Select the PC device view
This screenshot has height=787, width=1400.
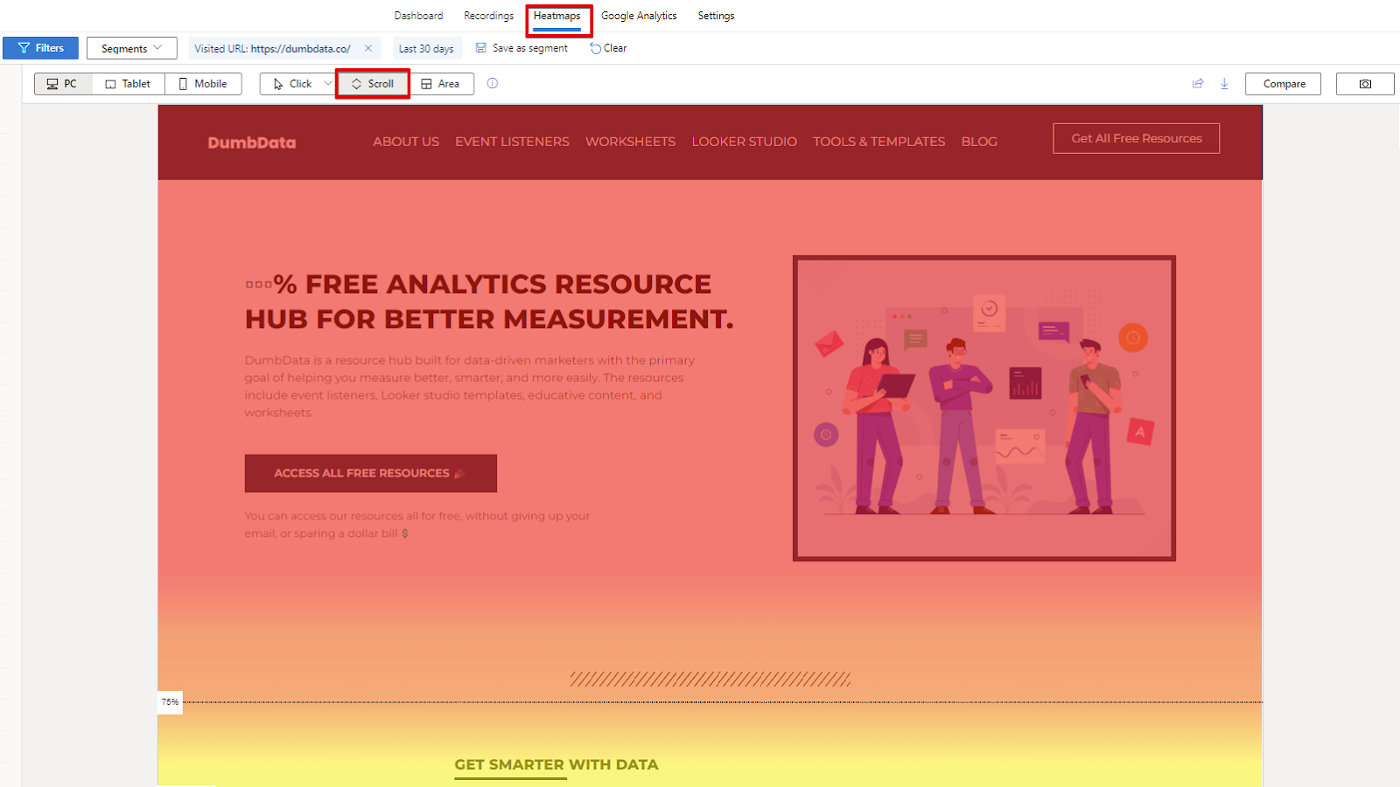pos(63,84)
